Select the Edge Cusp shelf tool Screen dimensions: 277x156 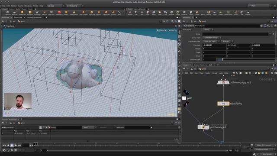92,13
